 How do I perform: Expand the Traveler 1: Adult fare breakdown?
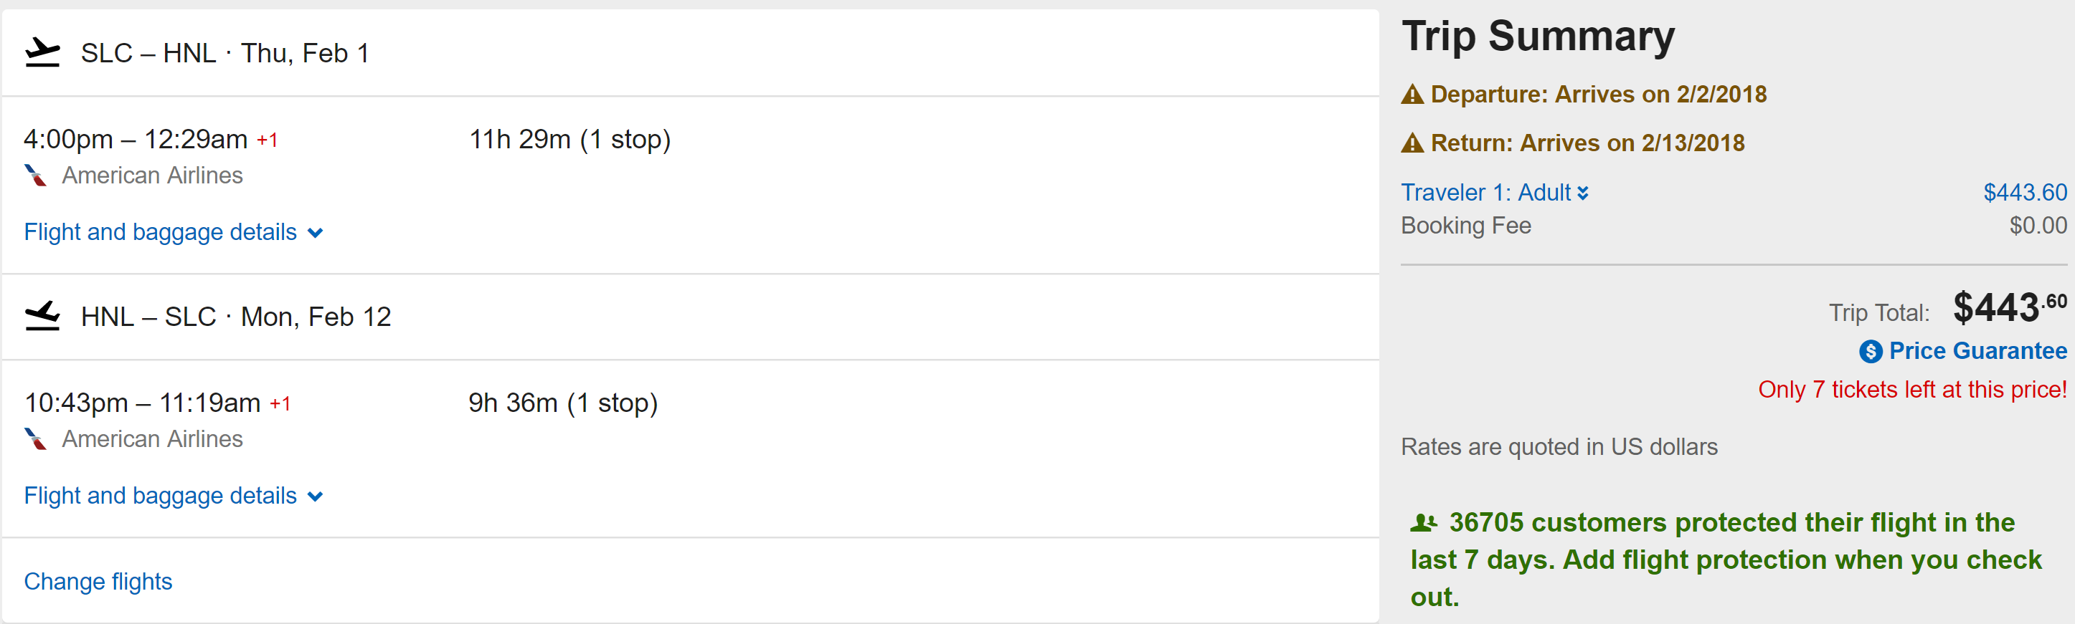click(1494, 193)
